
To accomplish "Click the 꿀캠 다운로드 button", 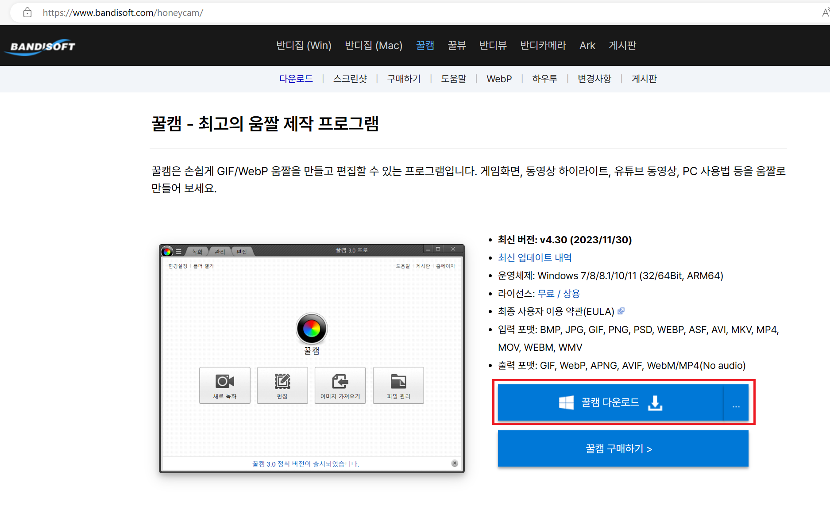I will 610,402.
